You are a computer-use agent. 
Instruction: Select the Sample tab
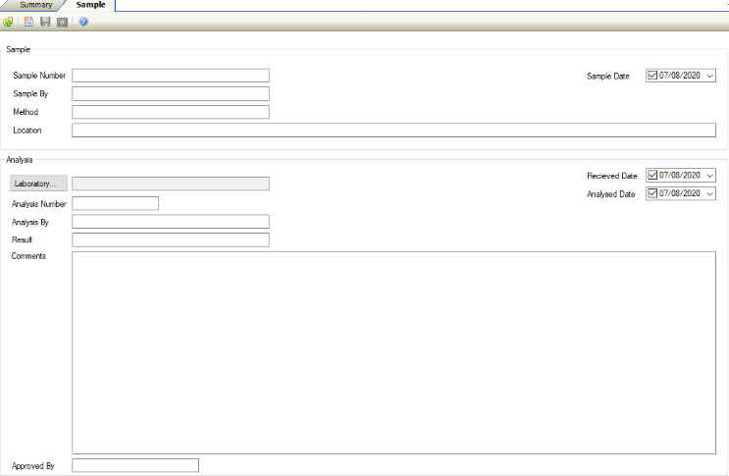(x=90, y=5)
